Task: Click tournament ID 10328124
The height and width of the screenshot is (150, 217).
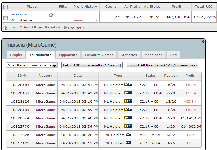Action: tap(20, 101)
